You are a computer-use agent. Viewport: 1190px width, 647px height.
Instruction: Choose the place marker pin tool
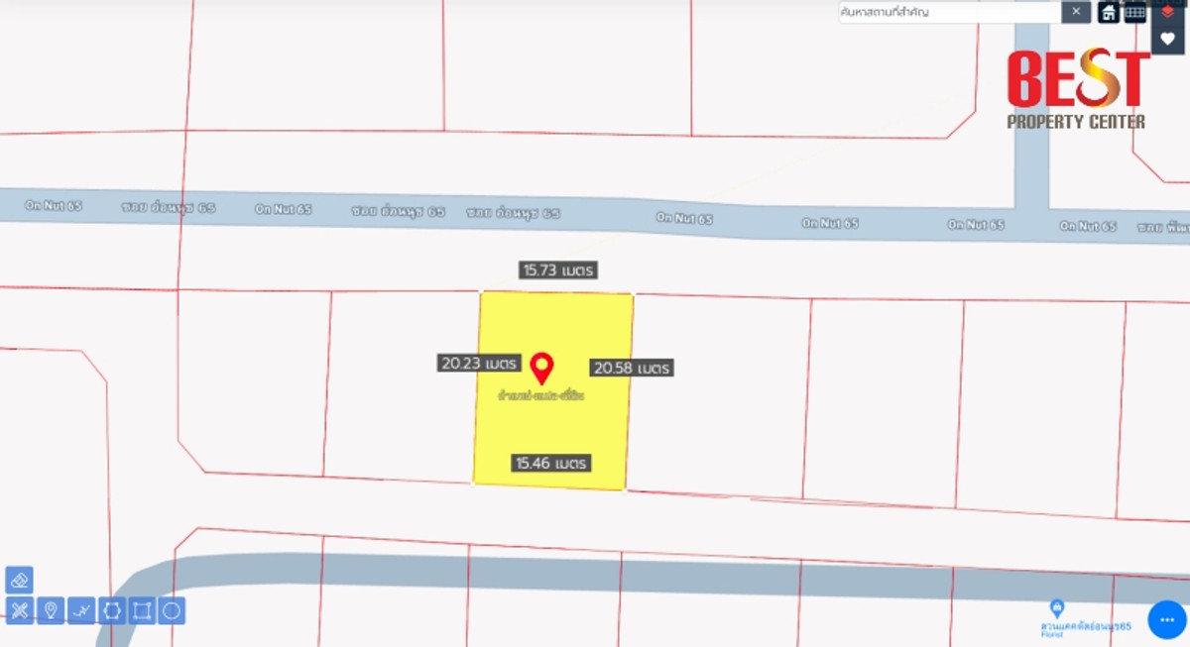[51, 610]
